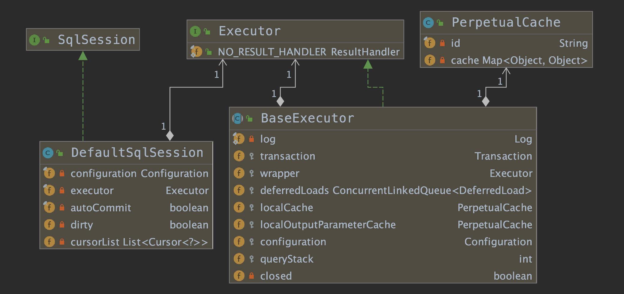This screenshot has width=624, height=294.
Task: Click the Transaction type link
Action: click(503, 156)
